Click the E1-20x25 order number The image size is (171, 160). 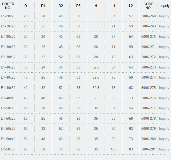(8, 26)
